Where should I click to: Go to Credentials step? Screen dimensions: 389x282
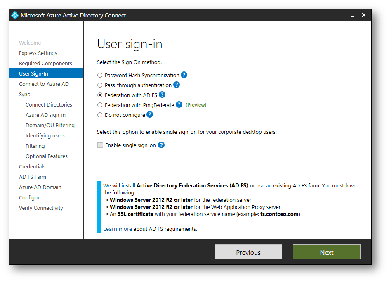pyautogui.click(x=32, y=166)
